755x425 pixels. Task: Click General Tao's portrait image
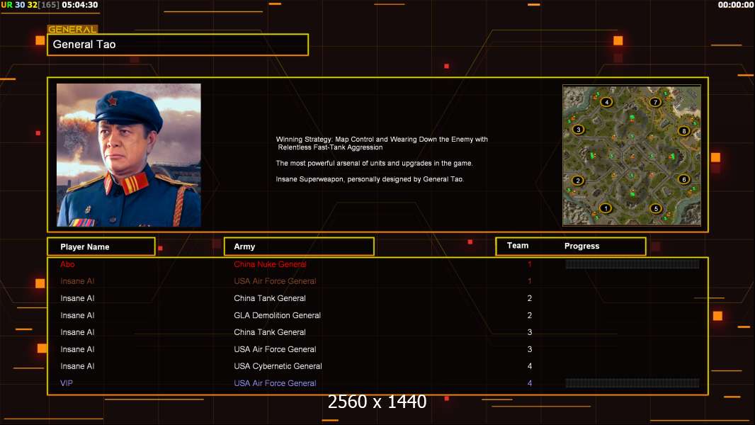(x=129, y=155)
